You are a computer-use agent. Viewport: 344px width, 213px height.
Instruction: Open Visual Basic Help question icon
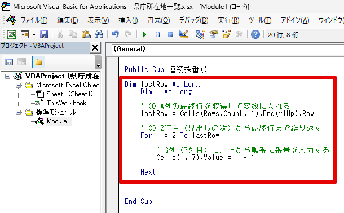(255, 34)
